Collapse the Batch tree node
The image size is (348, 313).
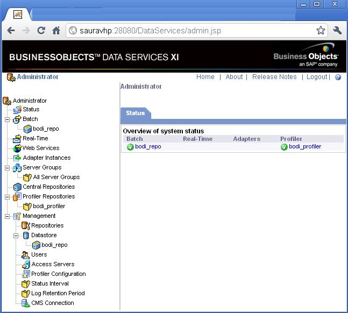click(8, 119)
